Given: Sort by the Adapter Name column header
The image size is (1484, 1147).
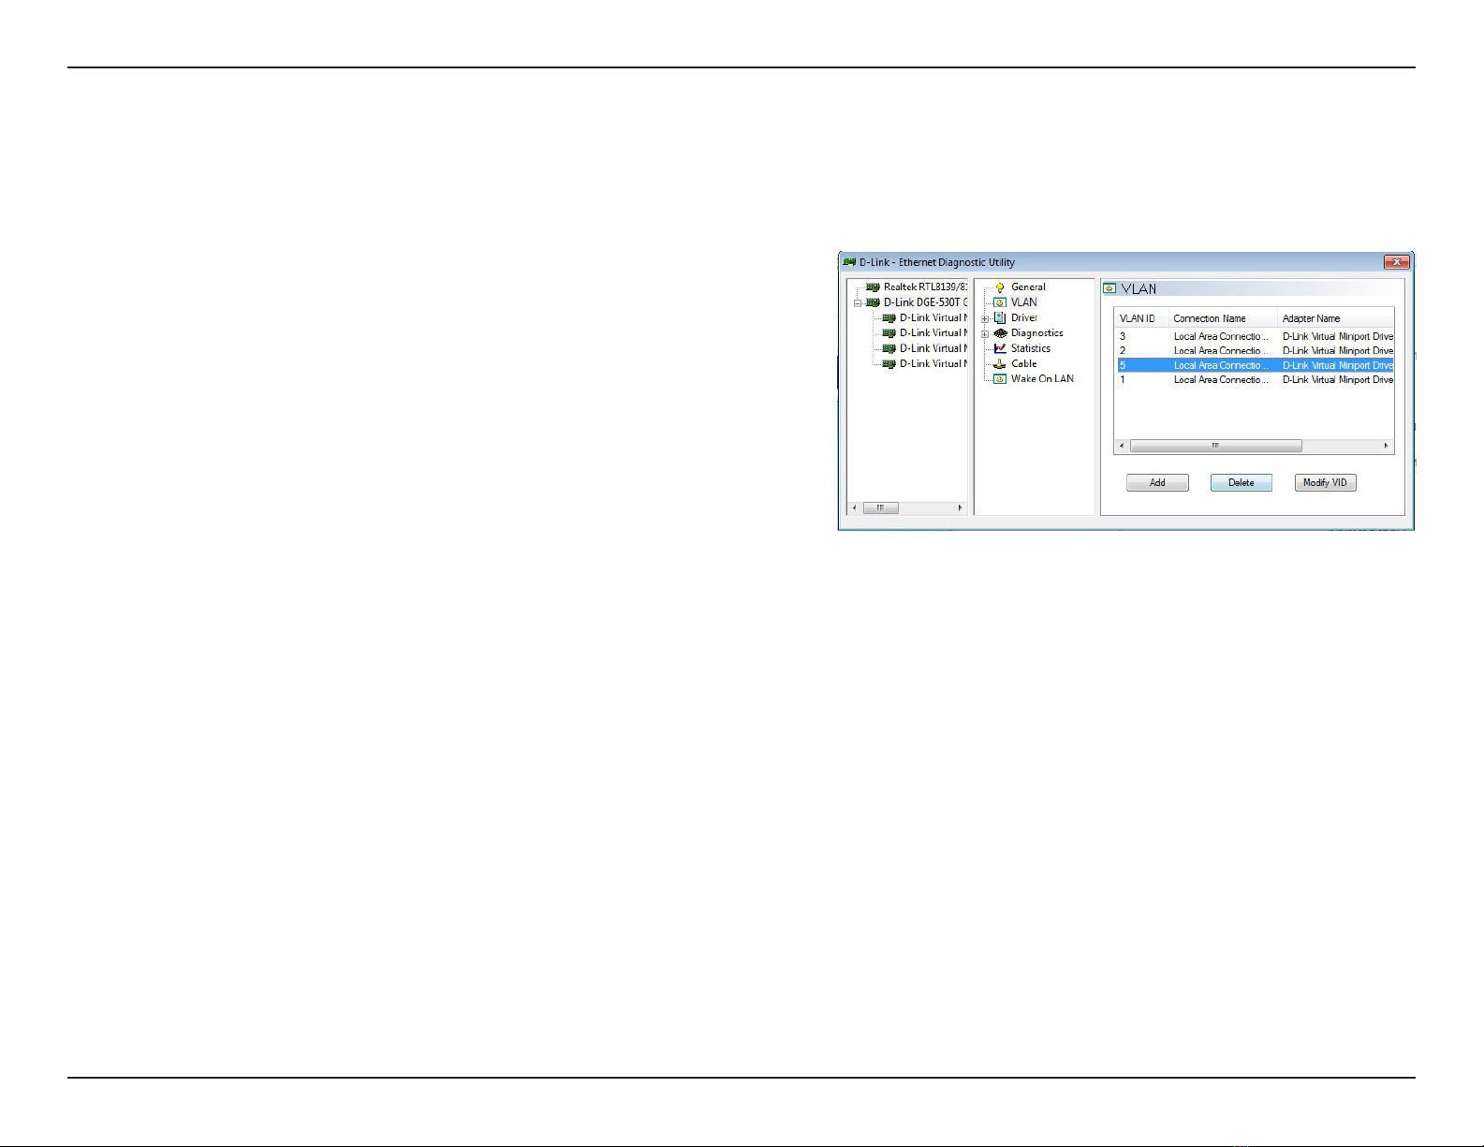Looking at the screenshot, I should click(1336, 318).
